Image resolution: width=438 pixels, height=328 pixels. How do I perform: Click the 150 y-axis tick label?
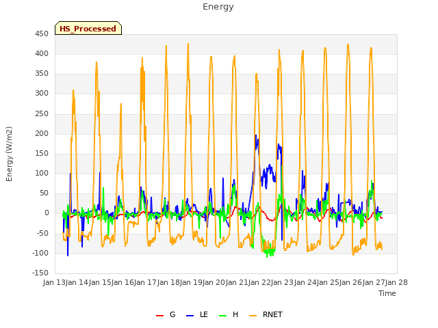click(42, 153)
